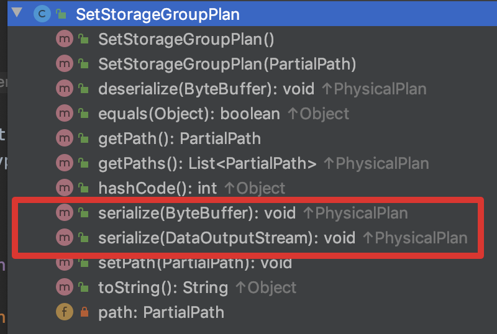Click the field icon next to path
497x334 pixels.
pos(64,312)
